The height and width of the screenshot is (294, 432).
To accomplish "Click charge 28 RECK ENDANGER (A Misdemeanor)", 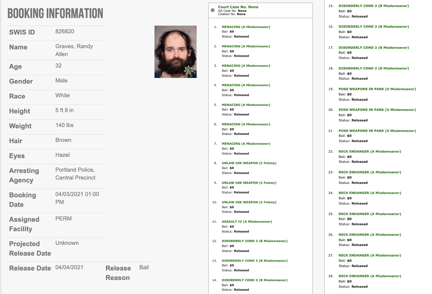I will point(370,276).
